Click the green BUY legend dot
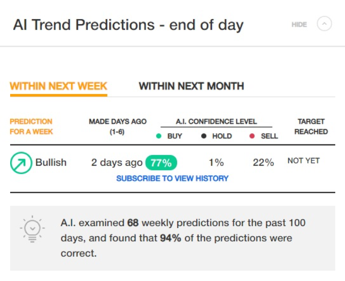The image size is (345, 281). click(x=158, y=136)
